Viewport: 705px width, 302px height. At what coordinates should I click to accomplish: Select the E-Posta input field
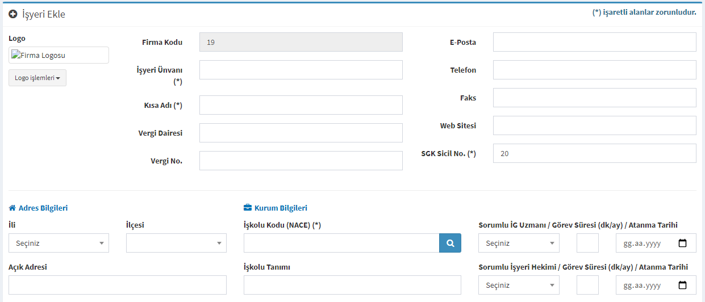[x=595, y=42]
